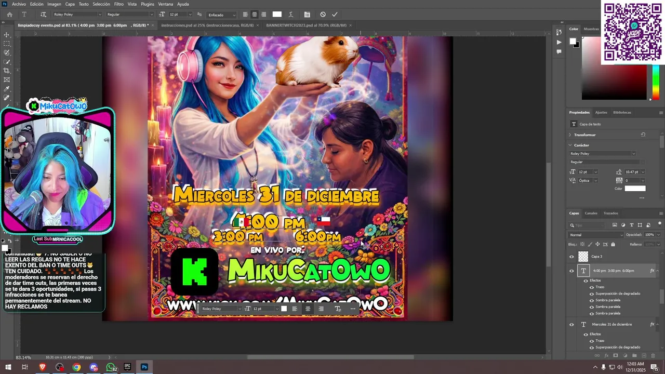This screenshot has width=665, height=374.
Task: Filter layers by smart objects icon
Action: 648,225
